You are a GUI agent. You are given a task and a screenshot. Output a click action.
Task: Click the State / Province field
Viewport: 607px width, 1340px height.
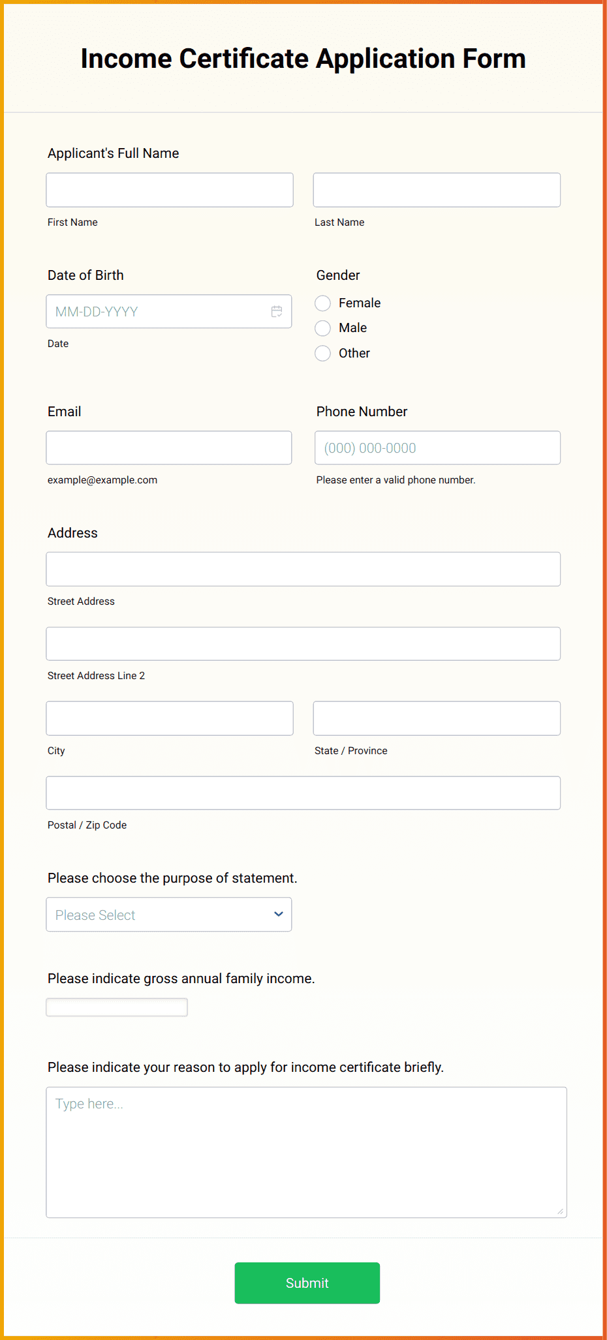(x=436, y=718)
